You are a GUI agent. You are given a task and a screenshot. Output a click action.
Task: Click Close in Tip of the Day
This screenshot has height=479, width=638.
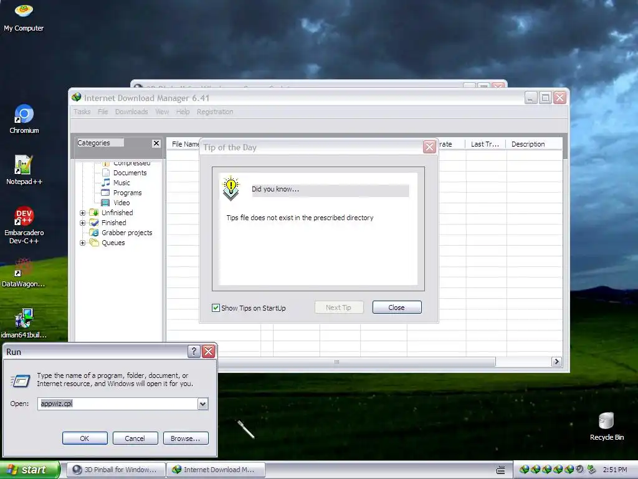397,307
